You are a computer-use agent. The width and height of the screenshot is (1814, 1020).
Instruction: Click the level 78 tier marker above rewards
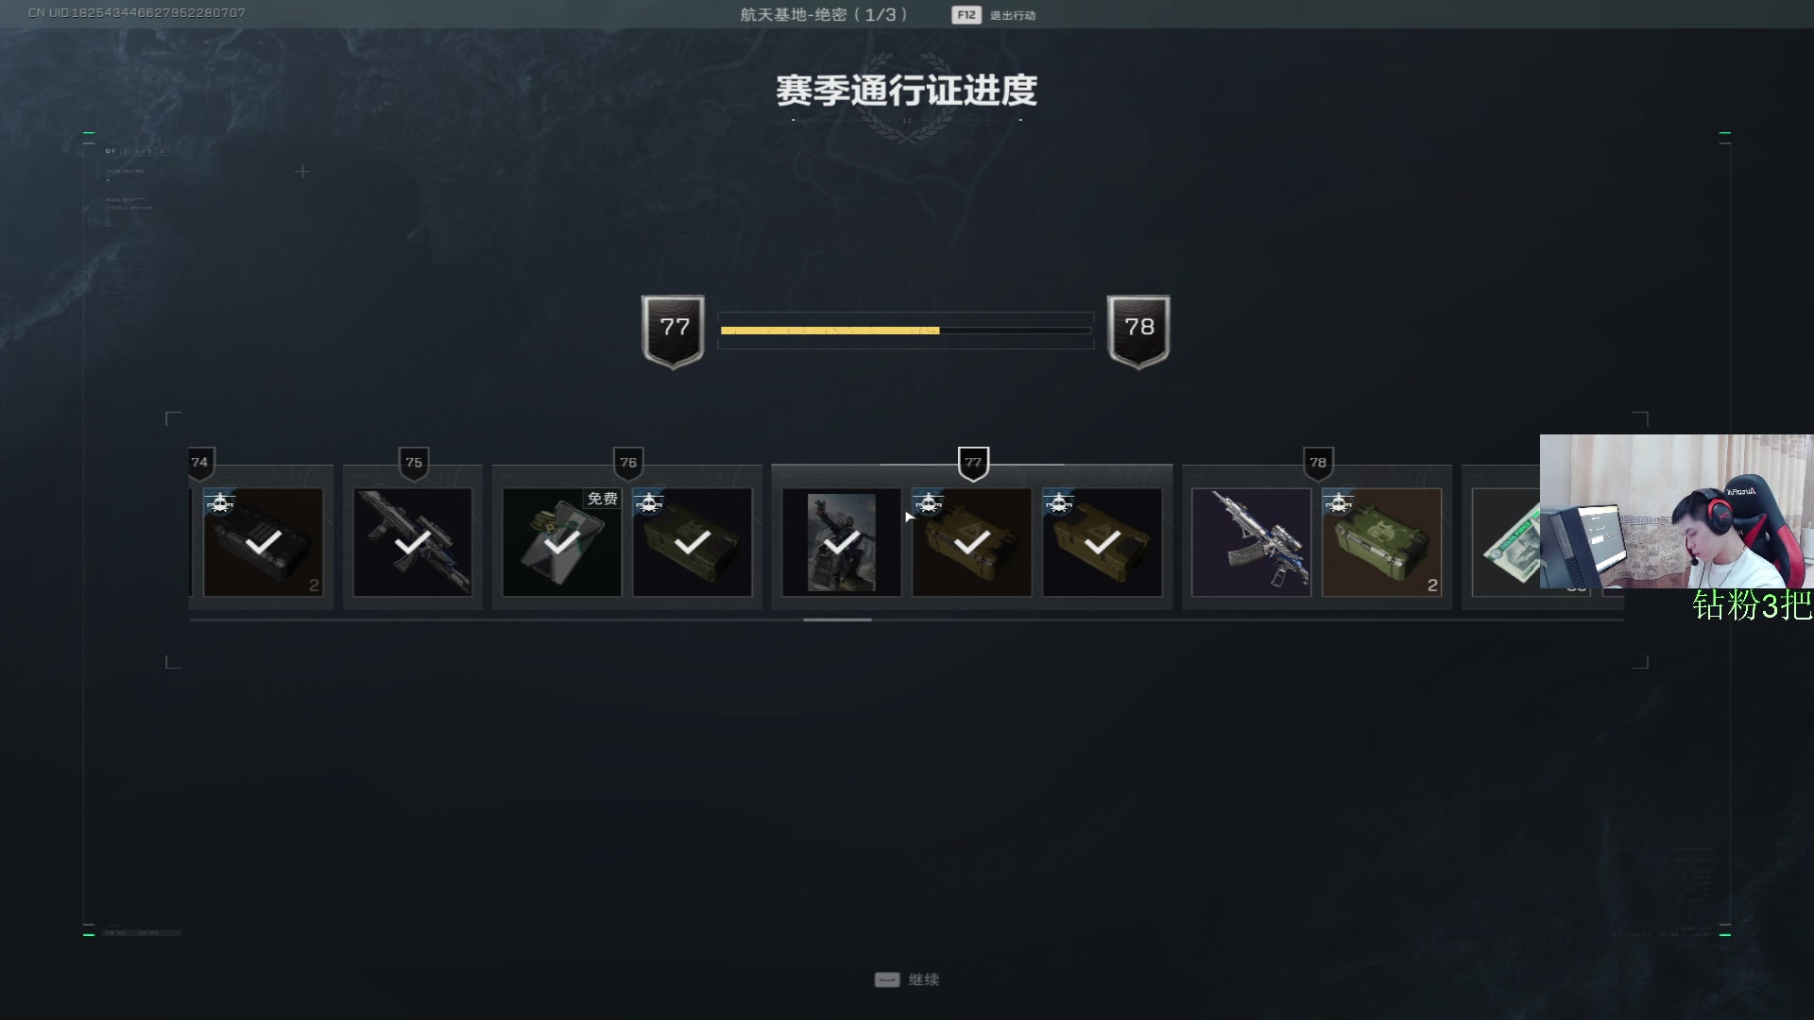coord(1318,463)
